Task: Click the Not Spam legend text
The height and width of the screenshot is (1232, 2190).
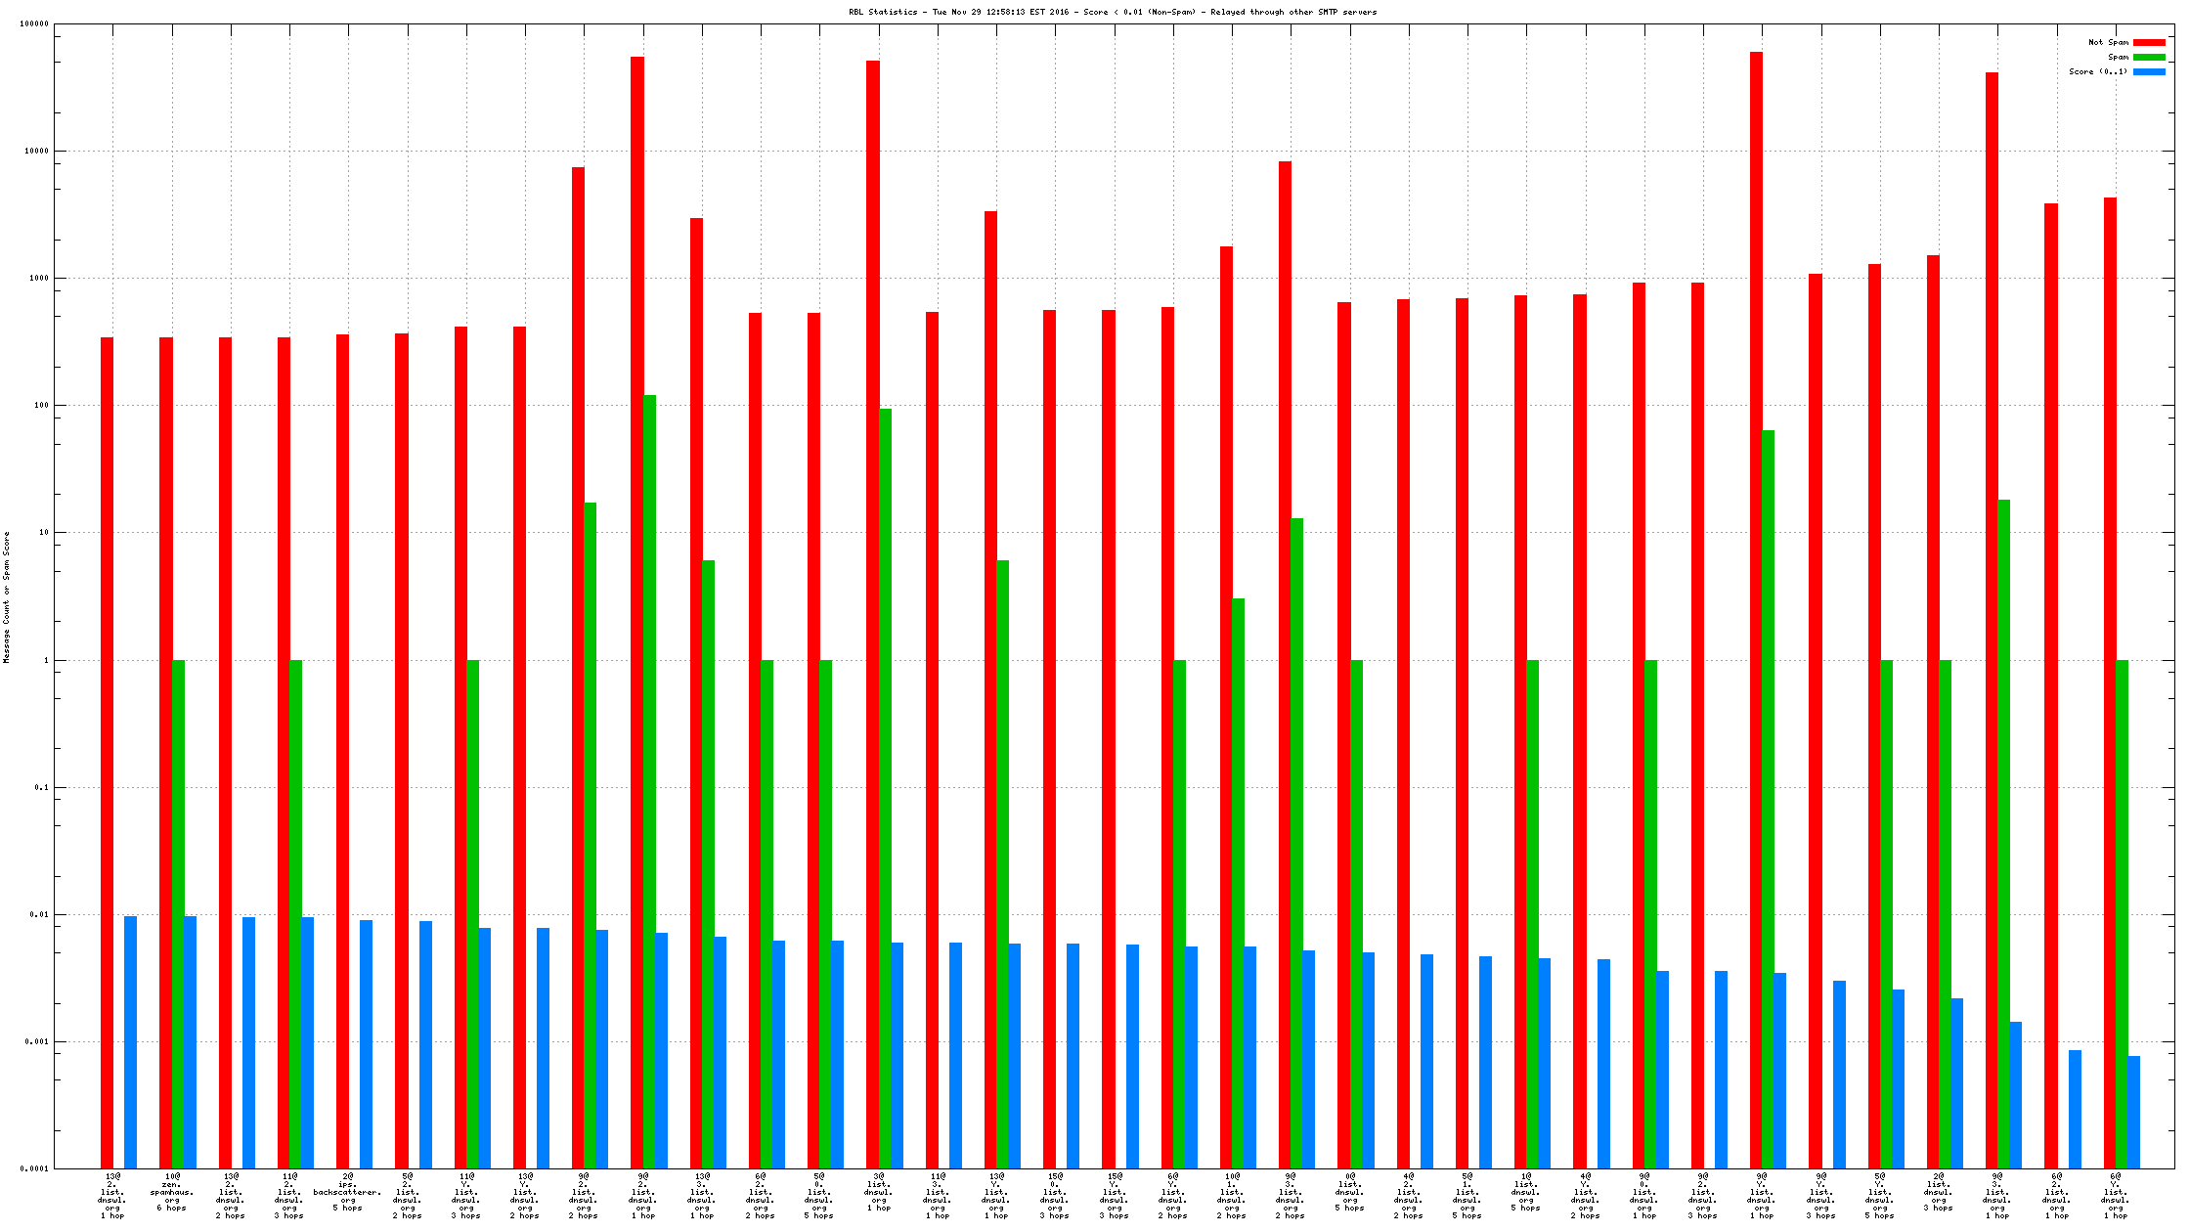Action: point(2108,42)
